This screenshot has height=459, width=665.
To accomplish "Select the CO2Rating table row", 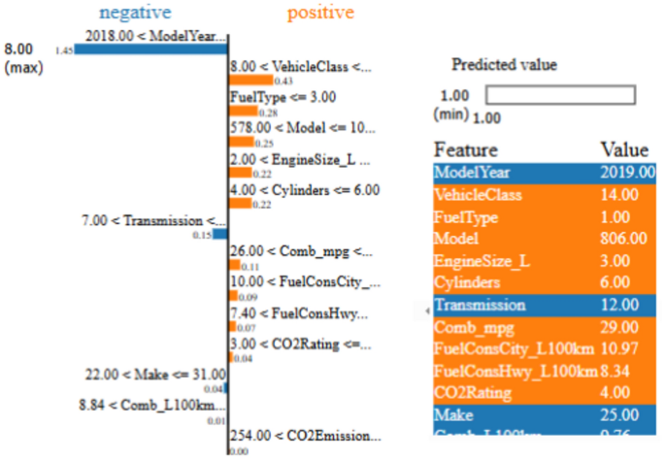I will (x=545, y=393).
